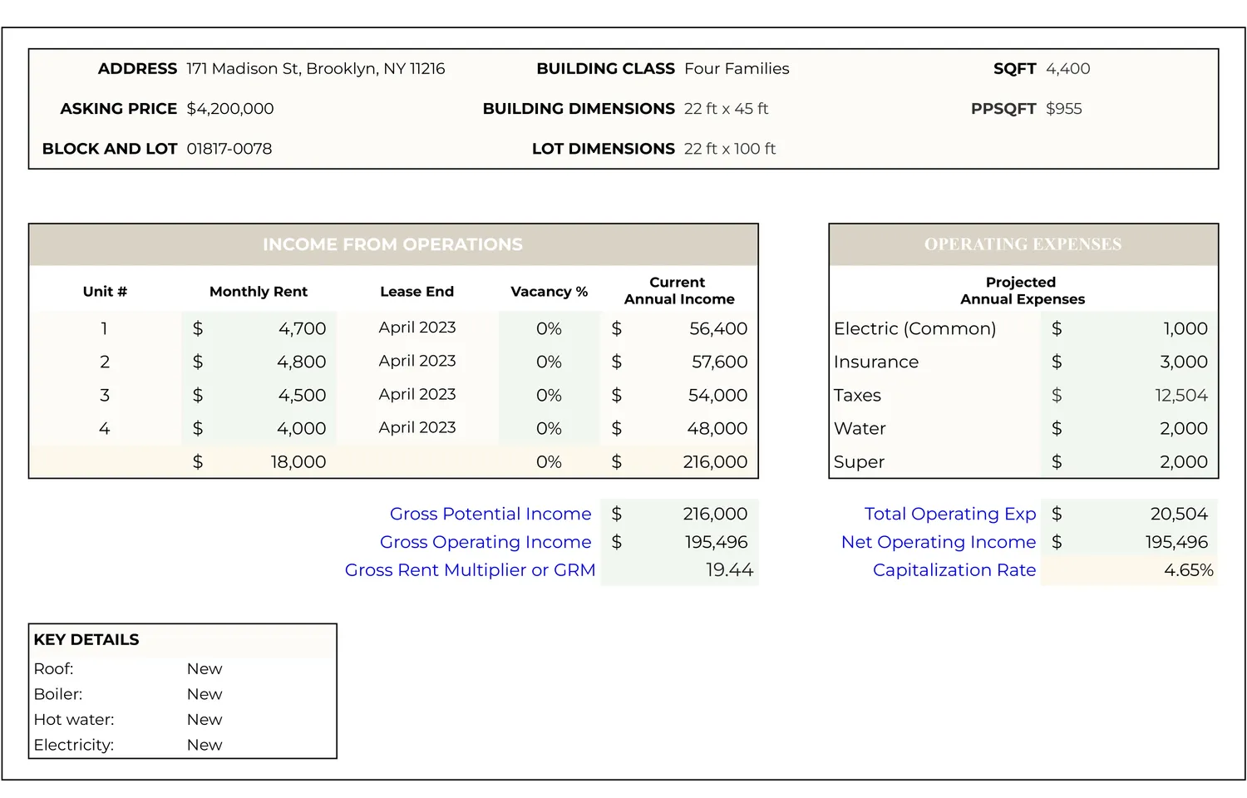Viewport: 1247px width, 798px height.
Task: Click the Capitalization Rate label
Action: (x=954, y=570)
